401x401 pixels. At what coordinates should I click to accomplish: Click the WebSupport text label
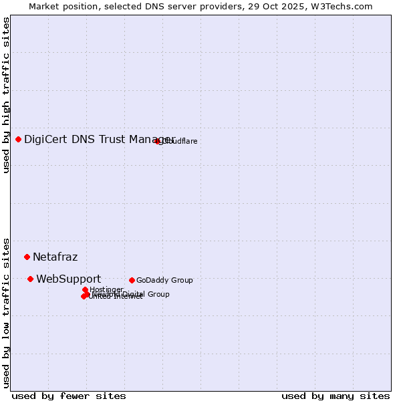coord(69,279)
